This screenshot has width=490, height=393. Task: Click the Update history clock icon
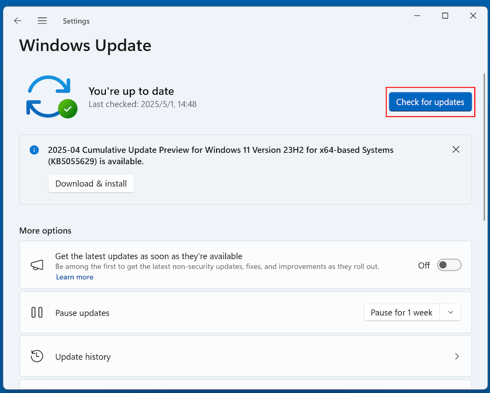pos(37,356)
